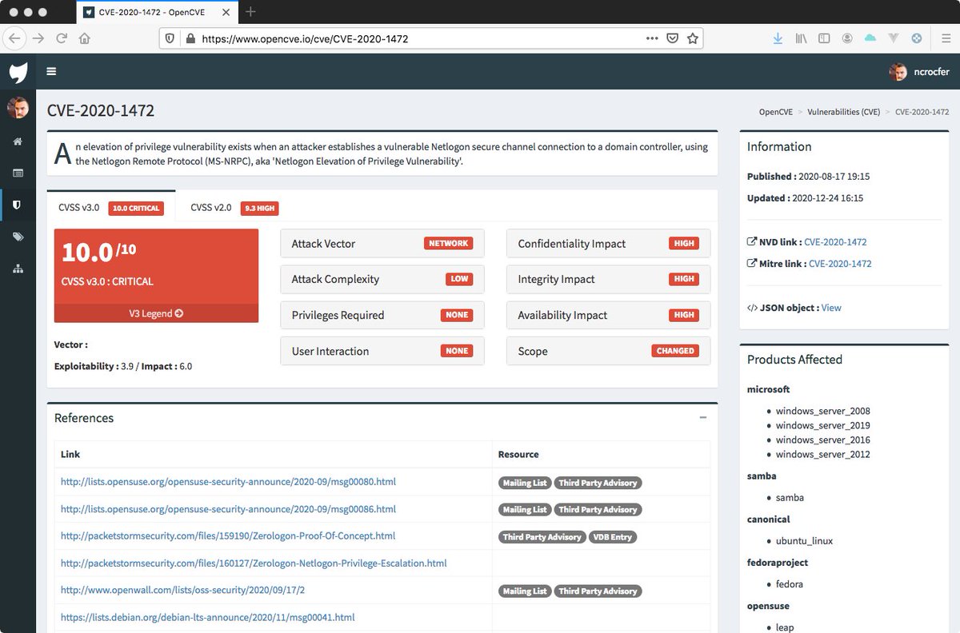This screenshot has width=960, height=633.
Task: Click the V3 Legend button
Action: [x=155, y=313]
